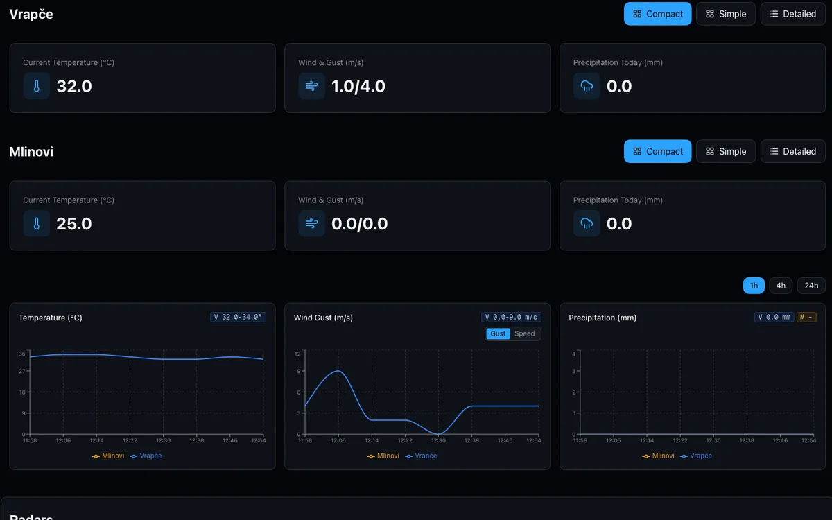Click the Vrapče temperature value 32.0
Viewport: 832px width, 520px height.
click(x=74, y=86)
